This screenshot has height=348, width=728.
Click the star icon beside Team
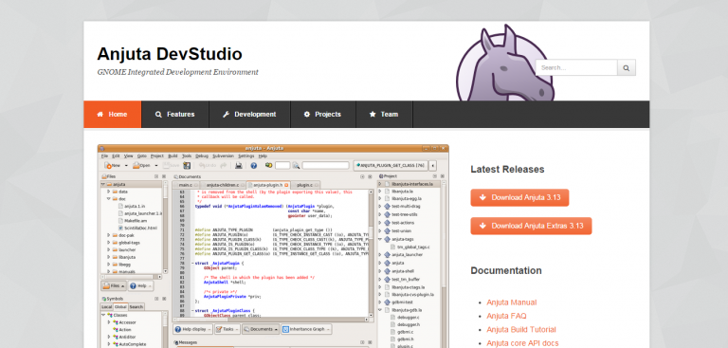coord(373,115)
